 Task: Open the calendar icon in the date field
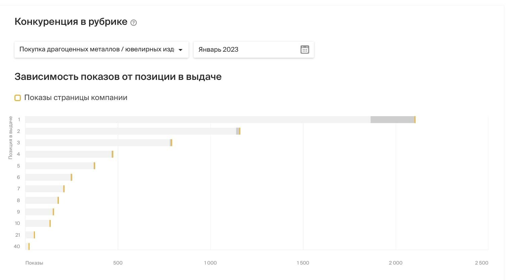click(x=305, y=50)
